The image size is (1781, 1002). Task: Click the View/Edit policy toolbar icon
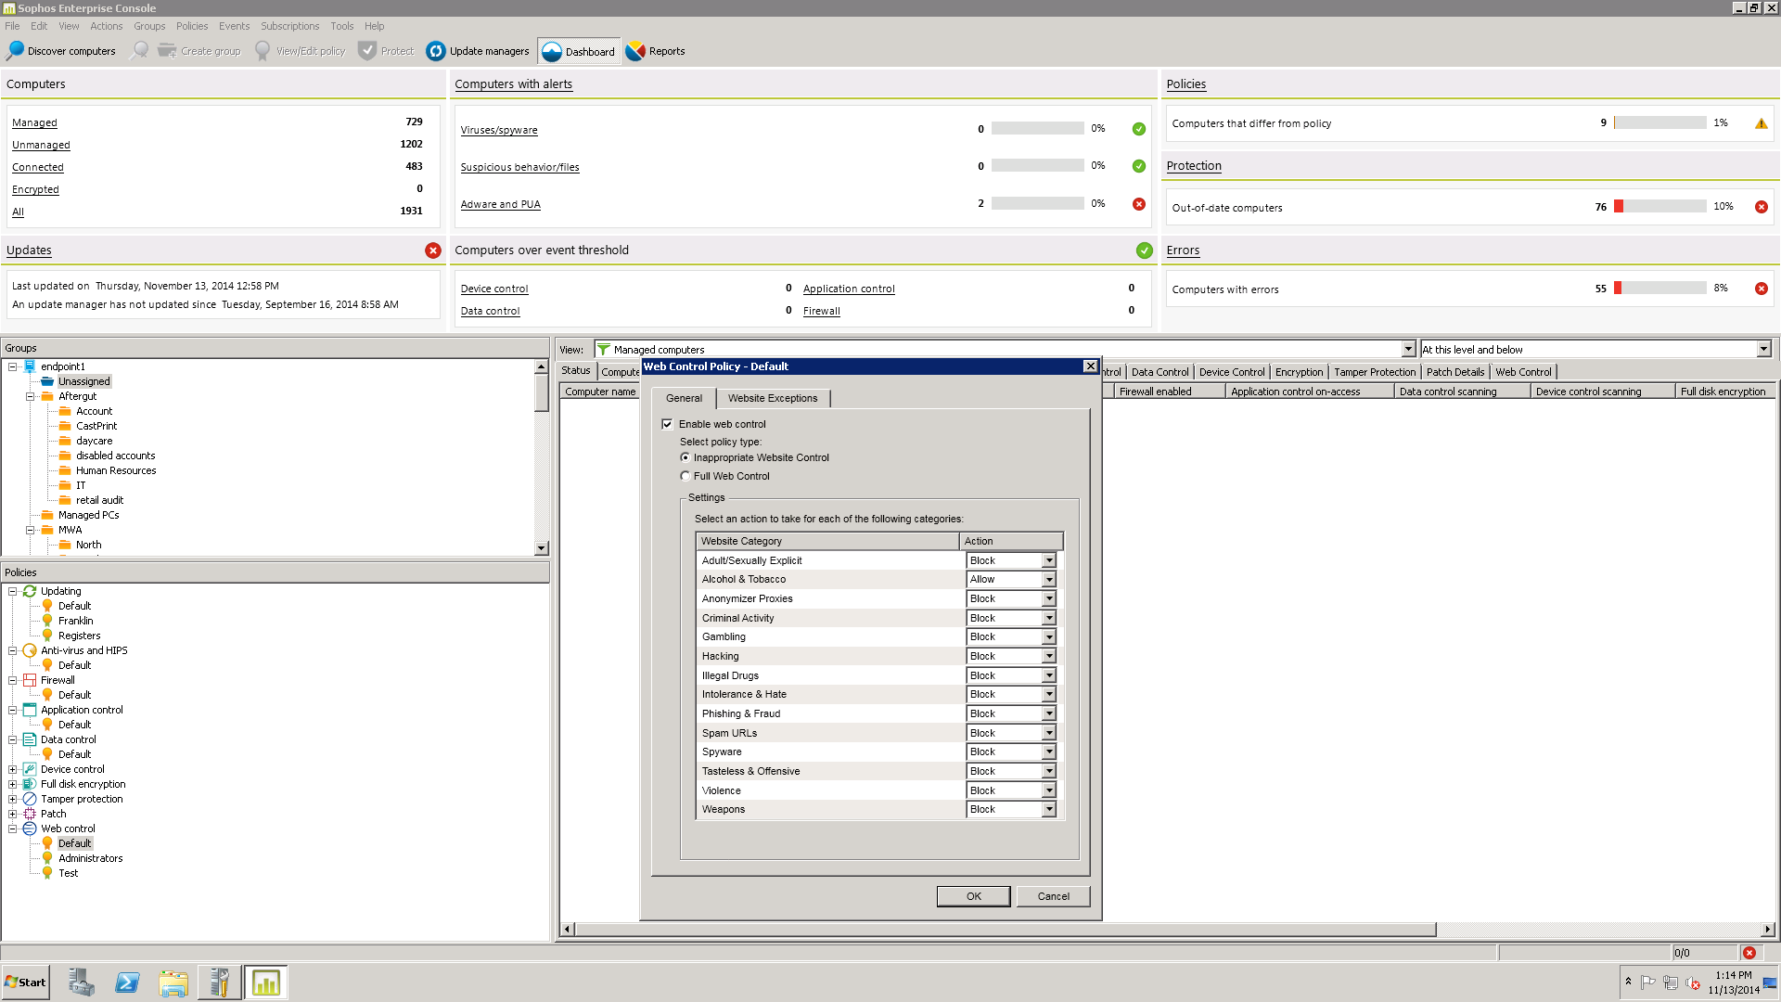click(x=263, y=51)
